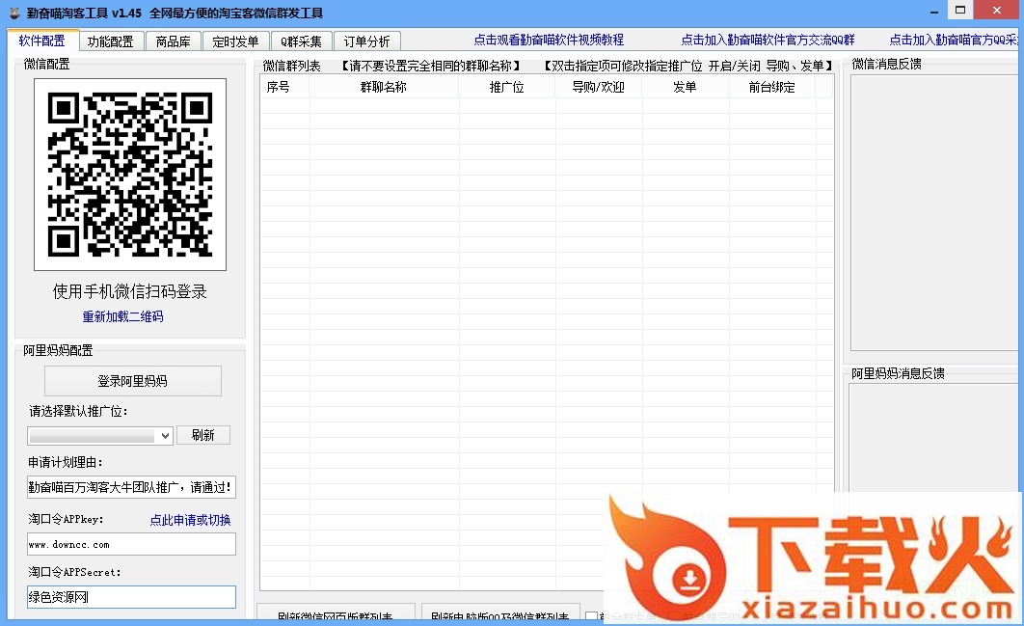Open the 点击观看勤奋喵软件视频教程 link
The width and height of the screenshot is (1024, 626).
click(549, 40)
